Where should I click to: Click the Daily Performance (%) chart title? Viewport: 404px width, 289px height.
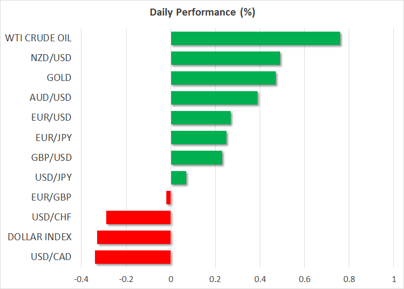202,12
